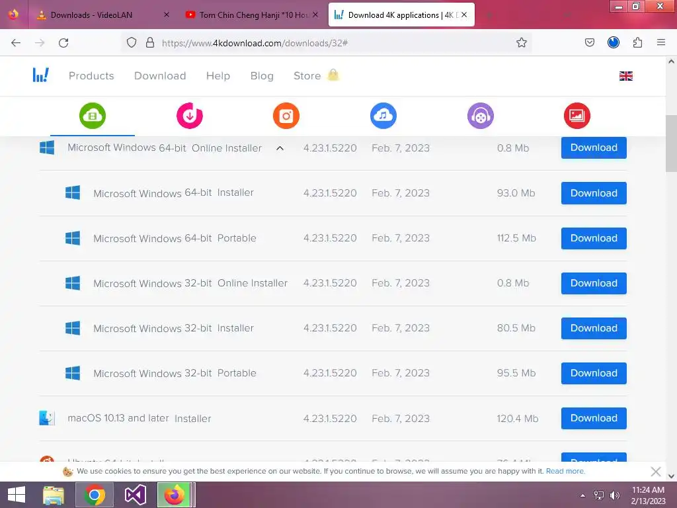Open the cookie notice Read more link
The height and width of the screenshot is (508, 677).
pyautogui.click(x=565, y=471)
